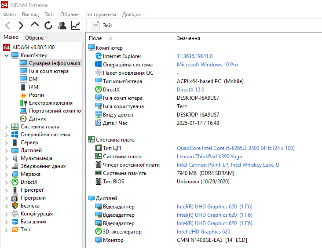This screenshot has height=248, width=322.
Task: Open the user profile toolbar icon
Action: (62, 26)
